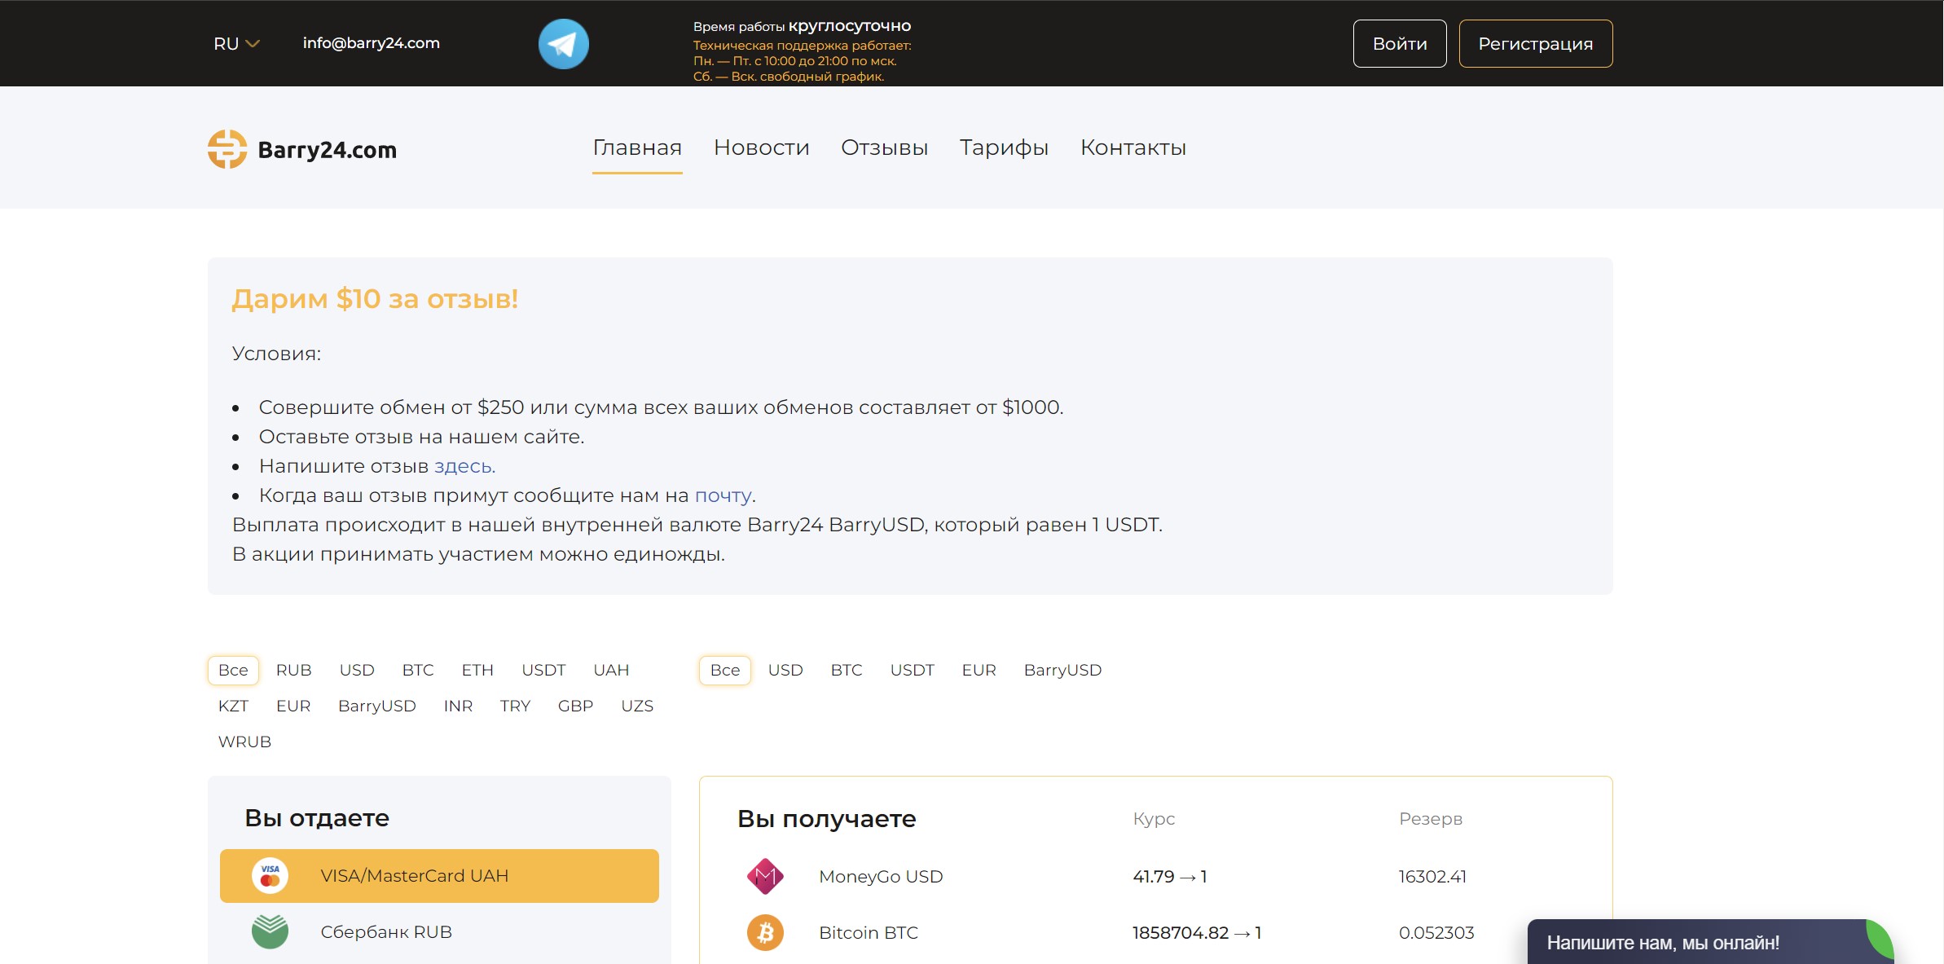Viewport: 1944px width, 964px height.
Task: Select the 'Все' give-currency filter
Action: pyautogui.click(x=233, y=670)
